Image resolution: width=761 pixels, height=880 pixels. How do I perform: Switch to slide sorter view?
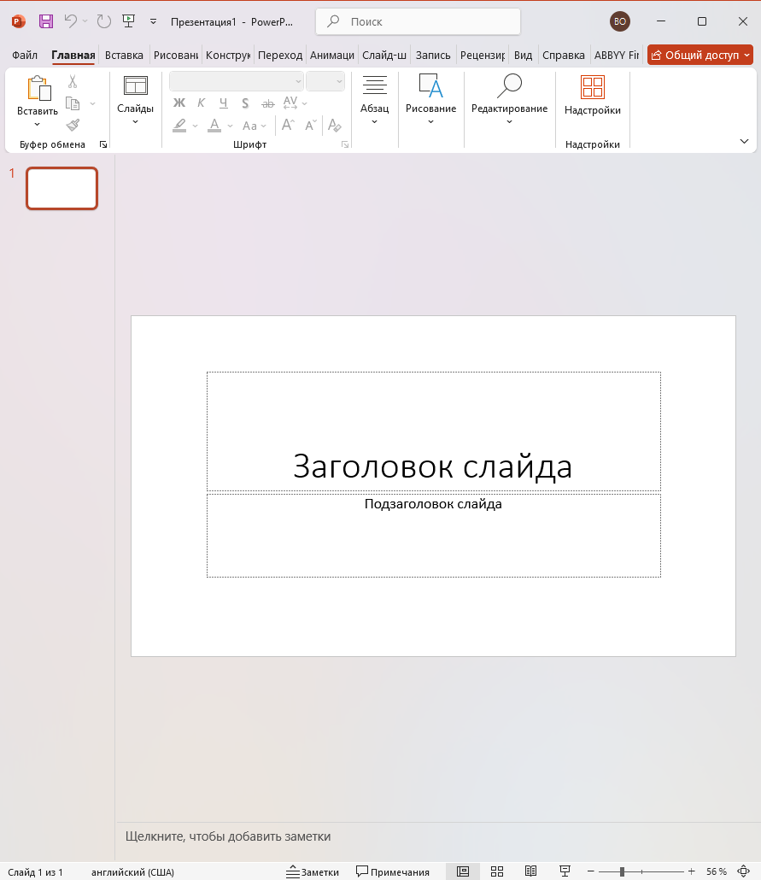497,871
